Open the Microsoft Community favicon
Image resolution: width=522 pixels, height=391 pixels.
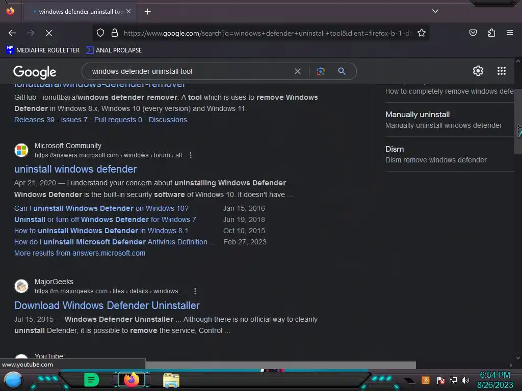(21, 150)
